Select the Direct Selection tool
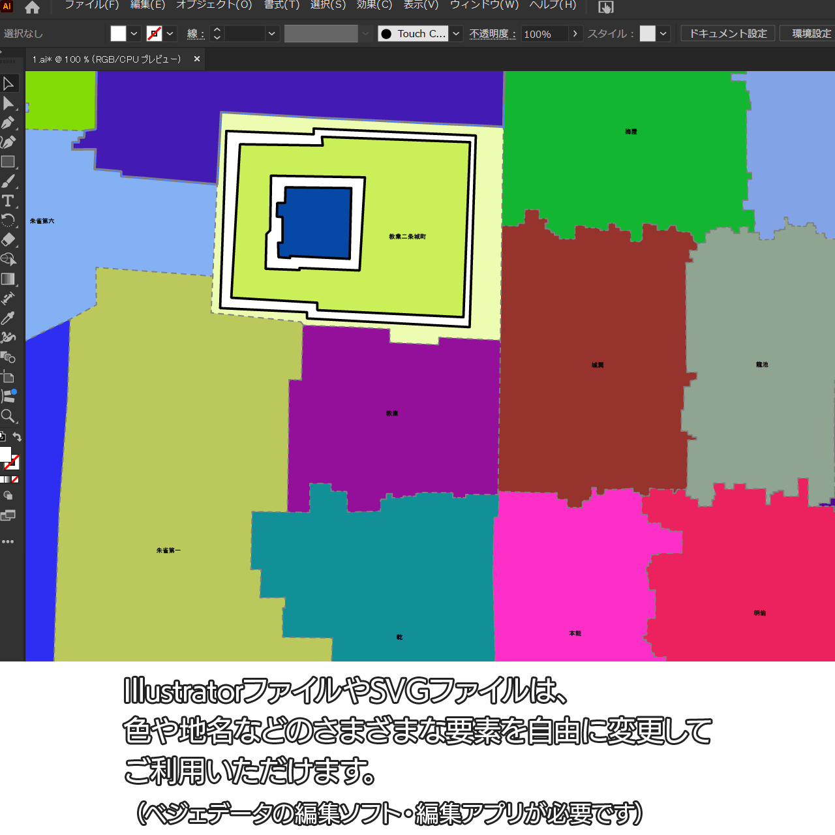Screen dimensions: 835x835 coord(8,103)
